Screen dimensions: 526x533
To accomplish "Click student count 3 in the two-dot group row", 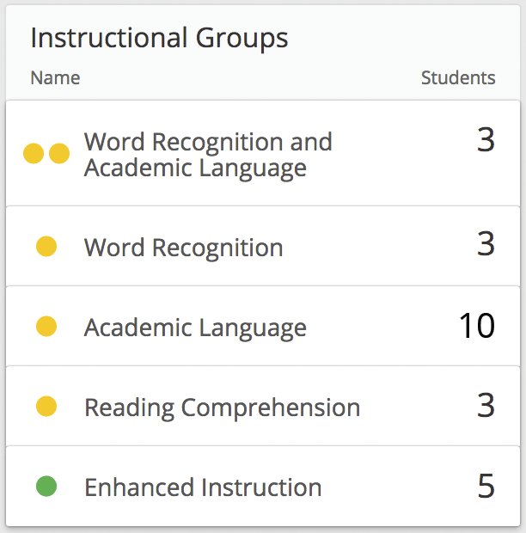I will 486,140.
